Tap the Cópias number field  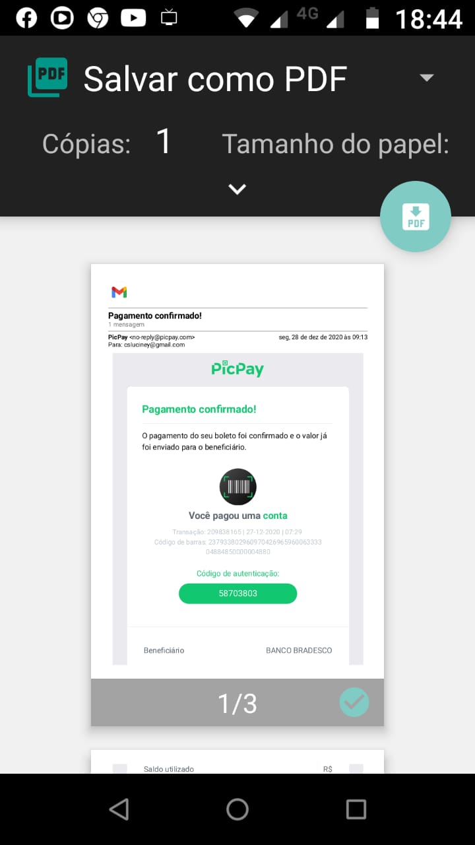pos(164,141)
